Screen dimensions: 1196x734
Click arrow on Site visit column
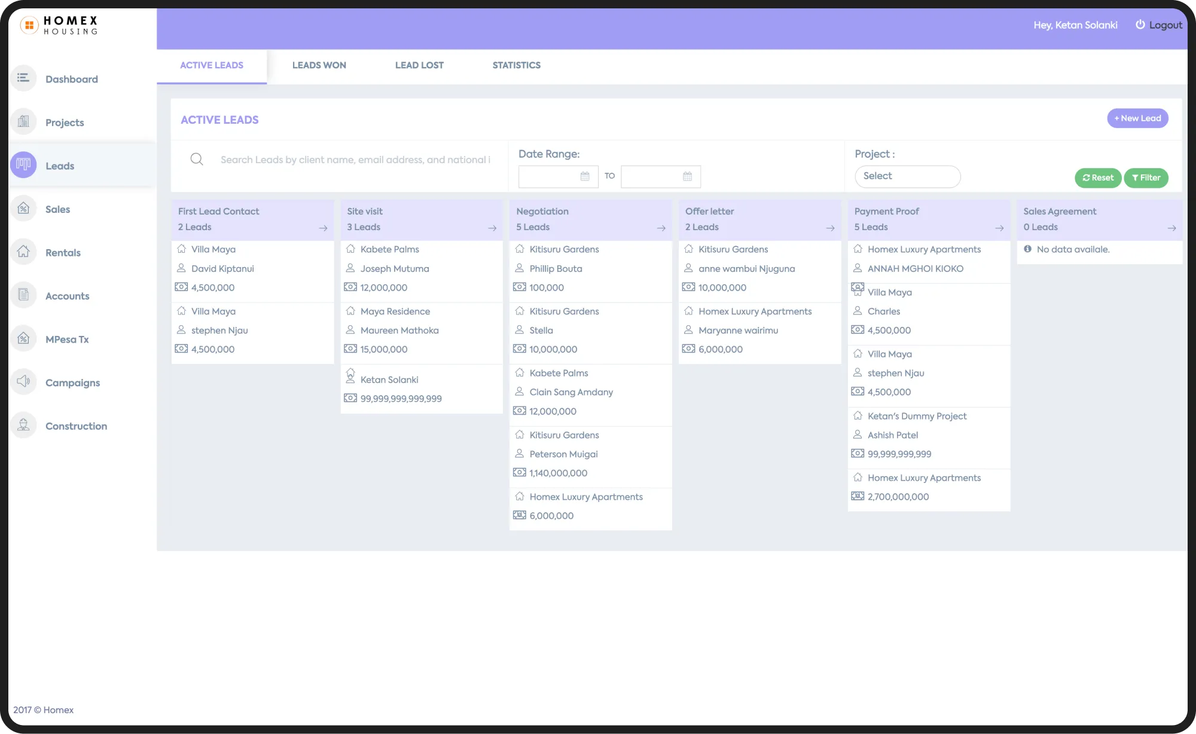click(x=492, y=228)
